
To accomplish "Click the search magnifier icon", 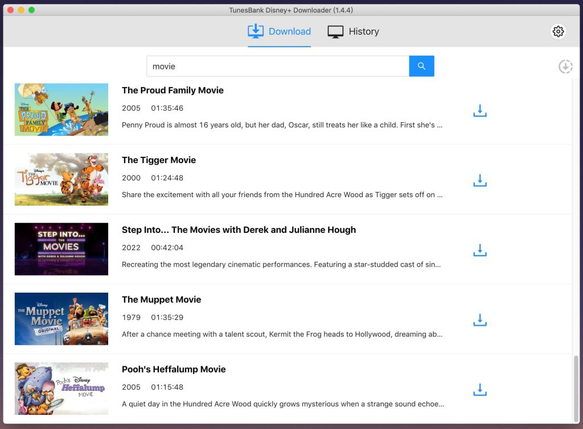I will tap(421, 66).
